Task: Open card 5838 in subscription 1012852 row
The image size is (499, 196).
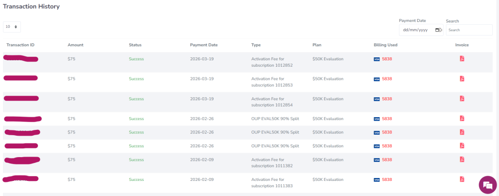Action: click(x=387, y=59)
